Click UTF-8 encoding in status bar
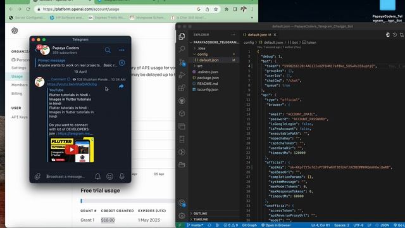 click(x=359, y=225)
